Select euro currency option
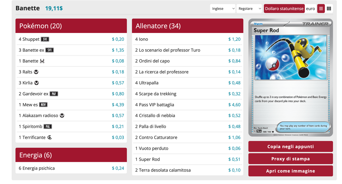 click(x=310, y=8)
